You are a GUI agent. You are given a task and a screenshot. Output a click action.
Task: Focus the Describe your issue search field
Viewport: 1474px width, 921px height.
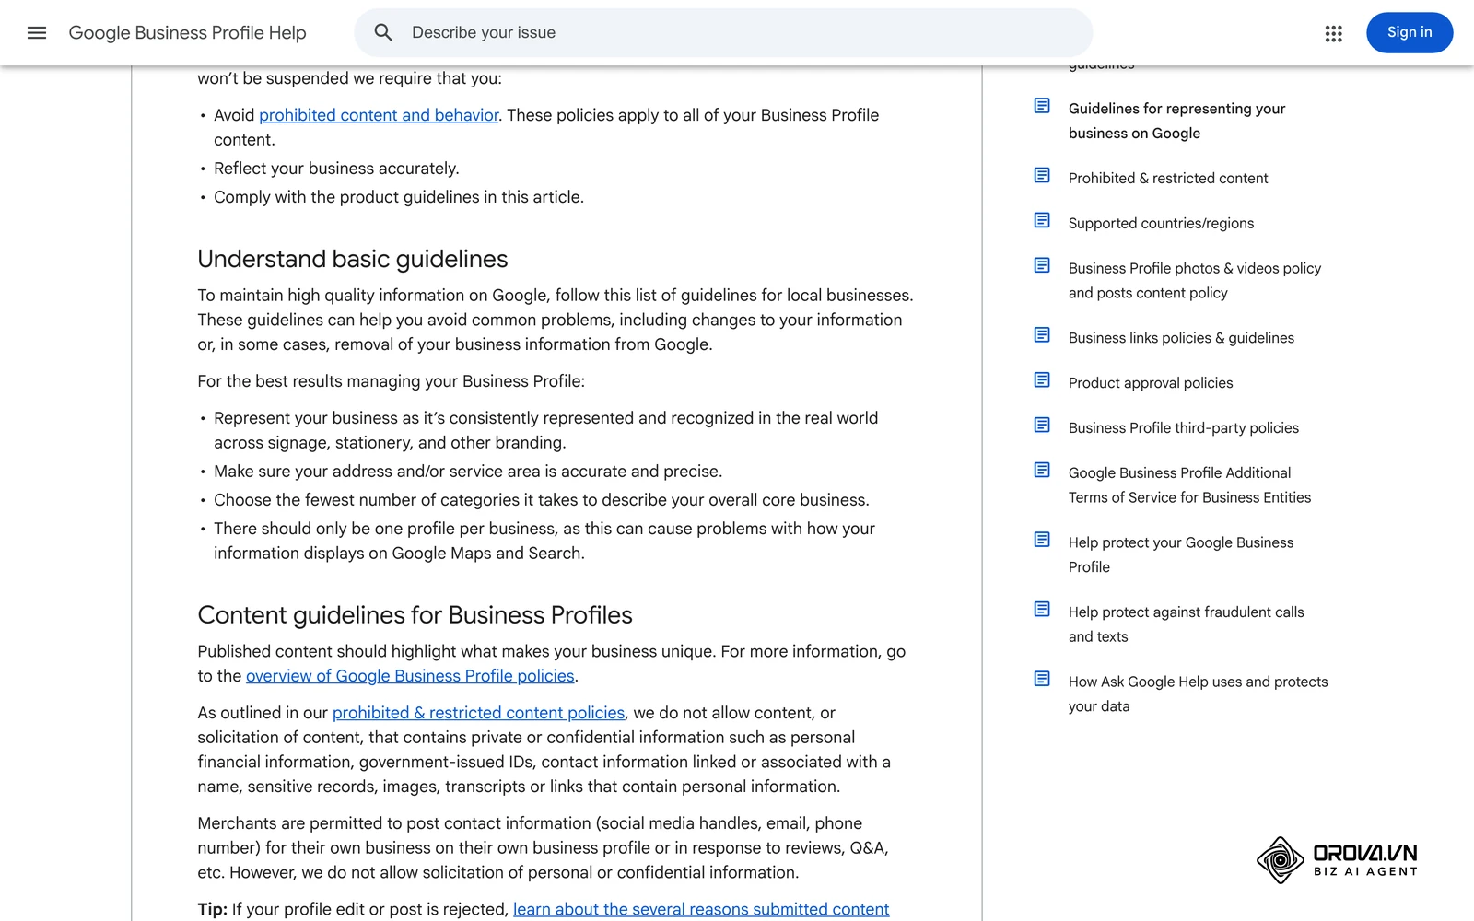pos(723,33)
